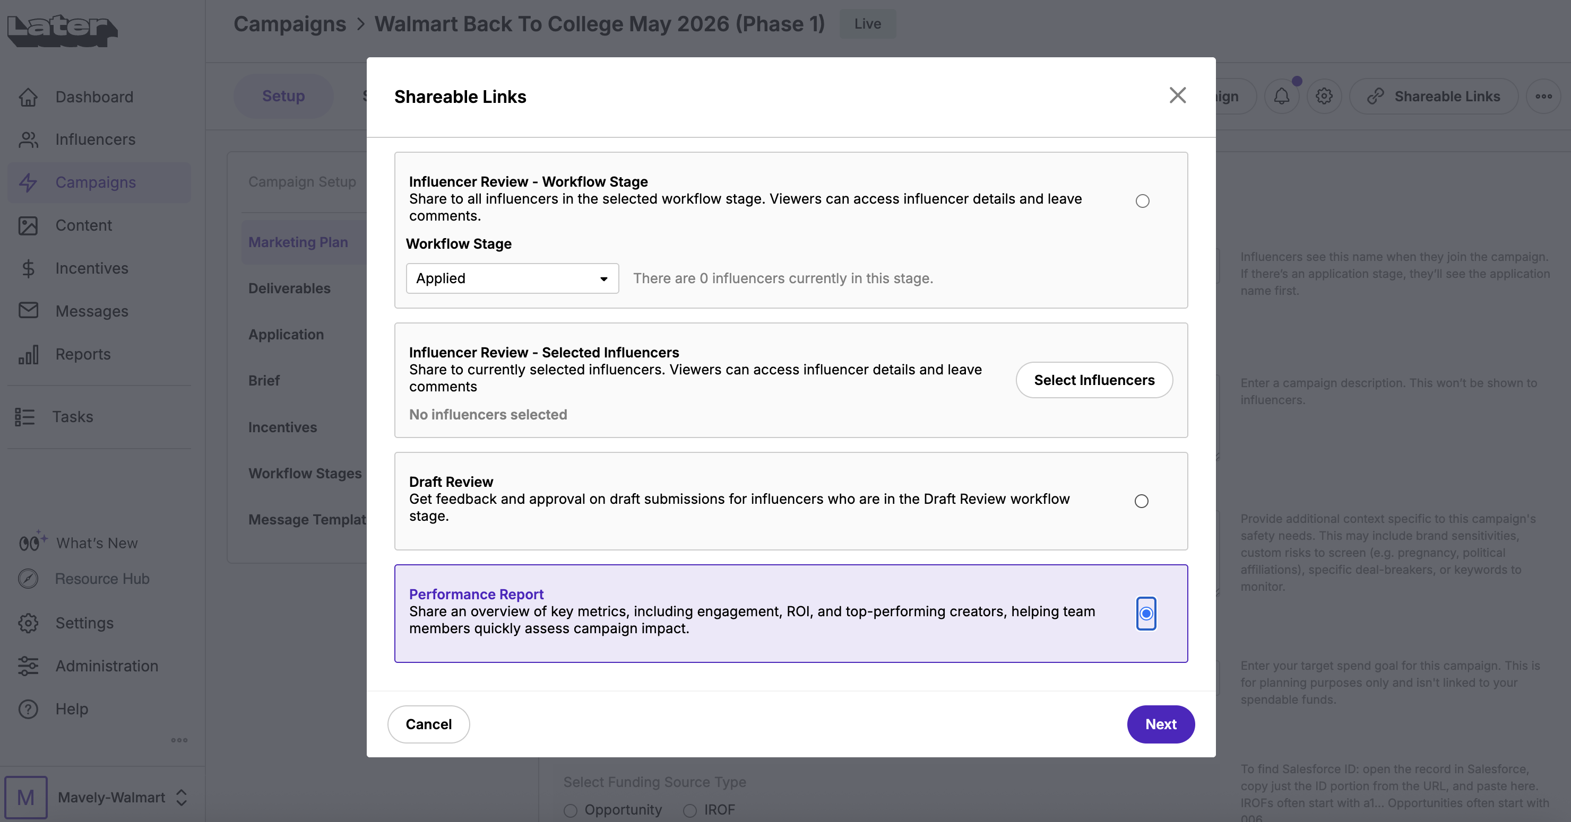Click the Campaign Setup heading
The height and width of the screenshot is (822, 1571).
302,181
